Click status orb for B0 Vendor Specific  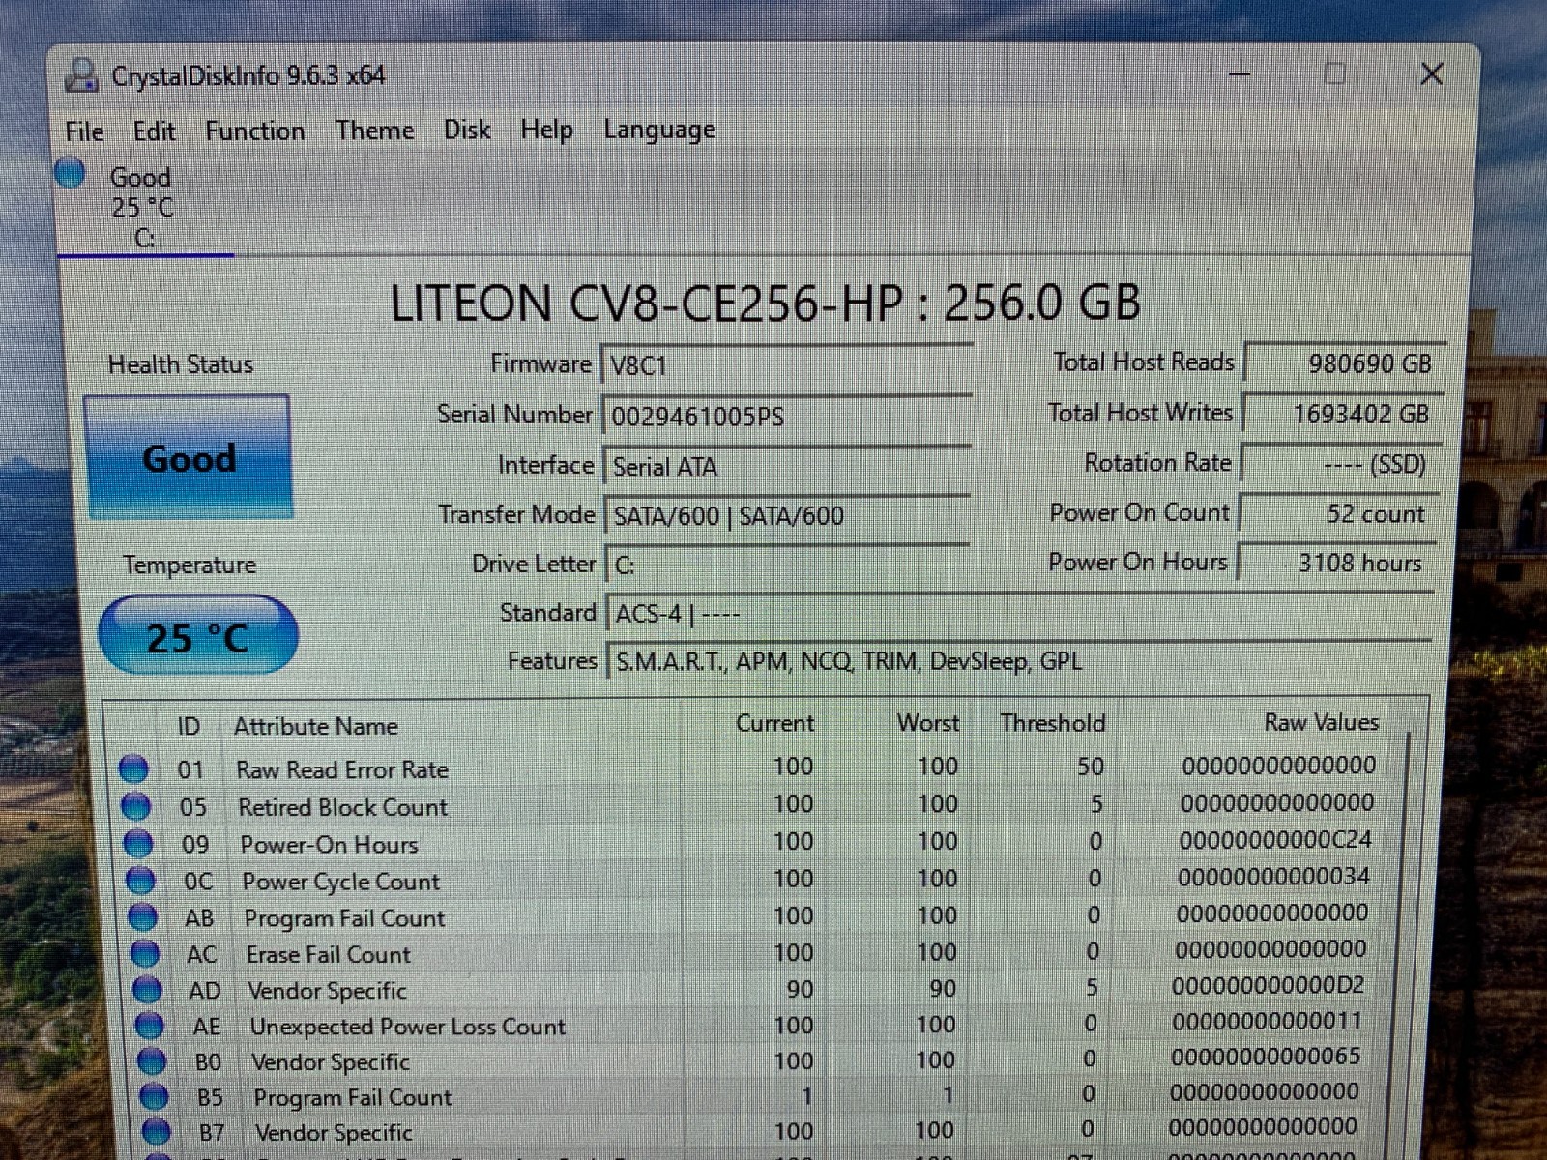point(152,1060)
